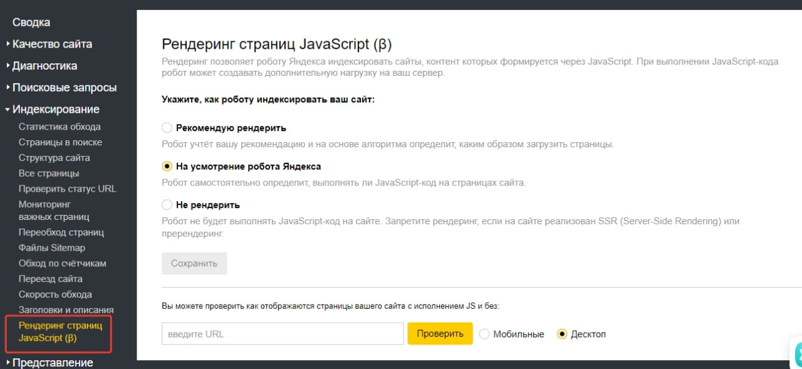Expand the "Качество сайта" sidebar section
The image size is (802, 369).
[x=52, y=44]
